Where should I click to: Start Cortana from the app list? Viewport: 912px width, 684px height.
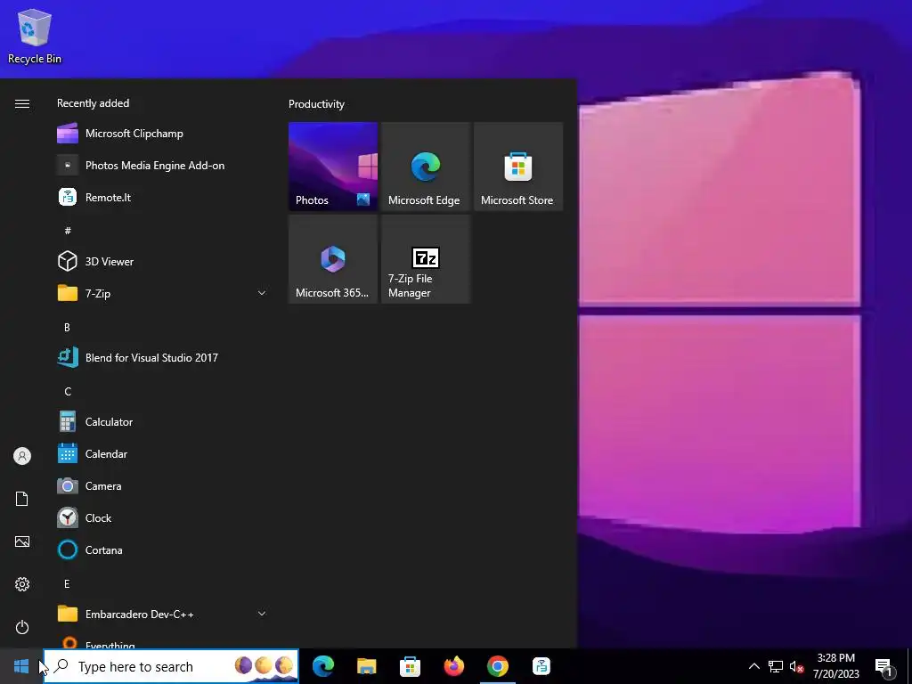tap(163, 550)
